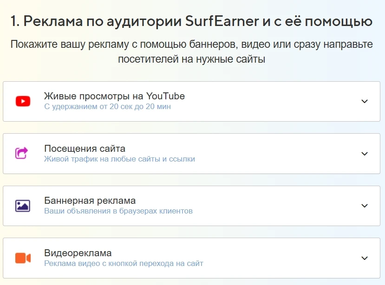The height and width of the screenshot is (285, 385).
Task: Click subtitle Живой трафик на любые сайты и ссылки
Action: [119, 159]
